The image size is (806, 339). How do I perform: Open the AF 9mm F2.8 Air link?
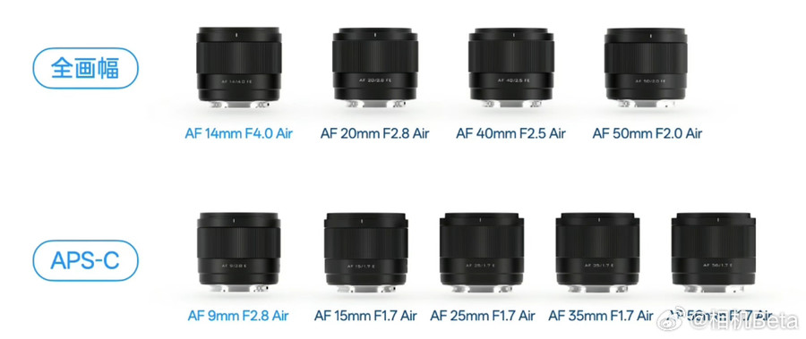click(238, 315)
